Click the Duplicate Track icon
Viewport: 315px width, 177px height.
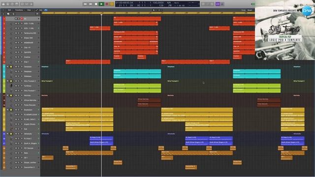point(8,14)
